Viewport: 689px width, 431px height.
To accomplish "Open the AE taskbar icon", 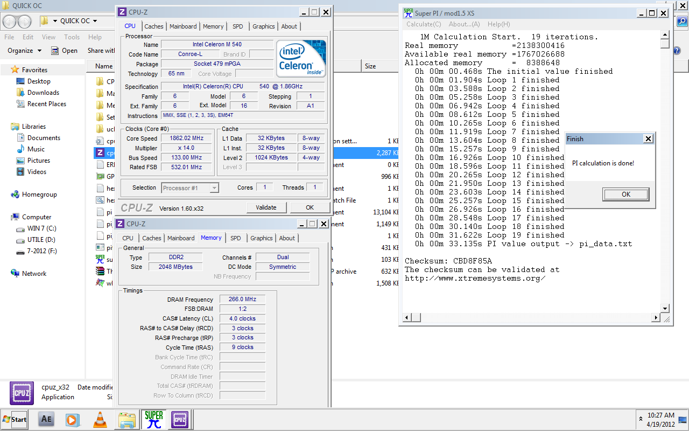I will [47, 419].
